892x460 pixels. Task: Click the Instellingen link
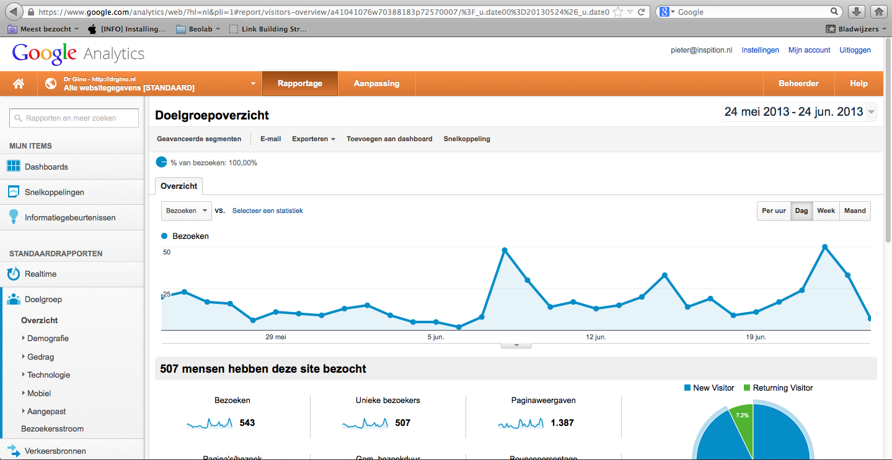tap(761, 50)
